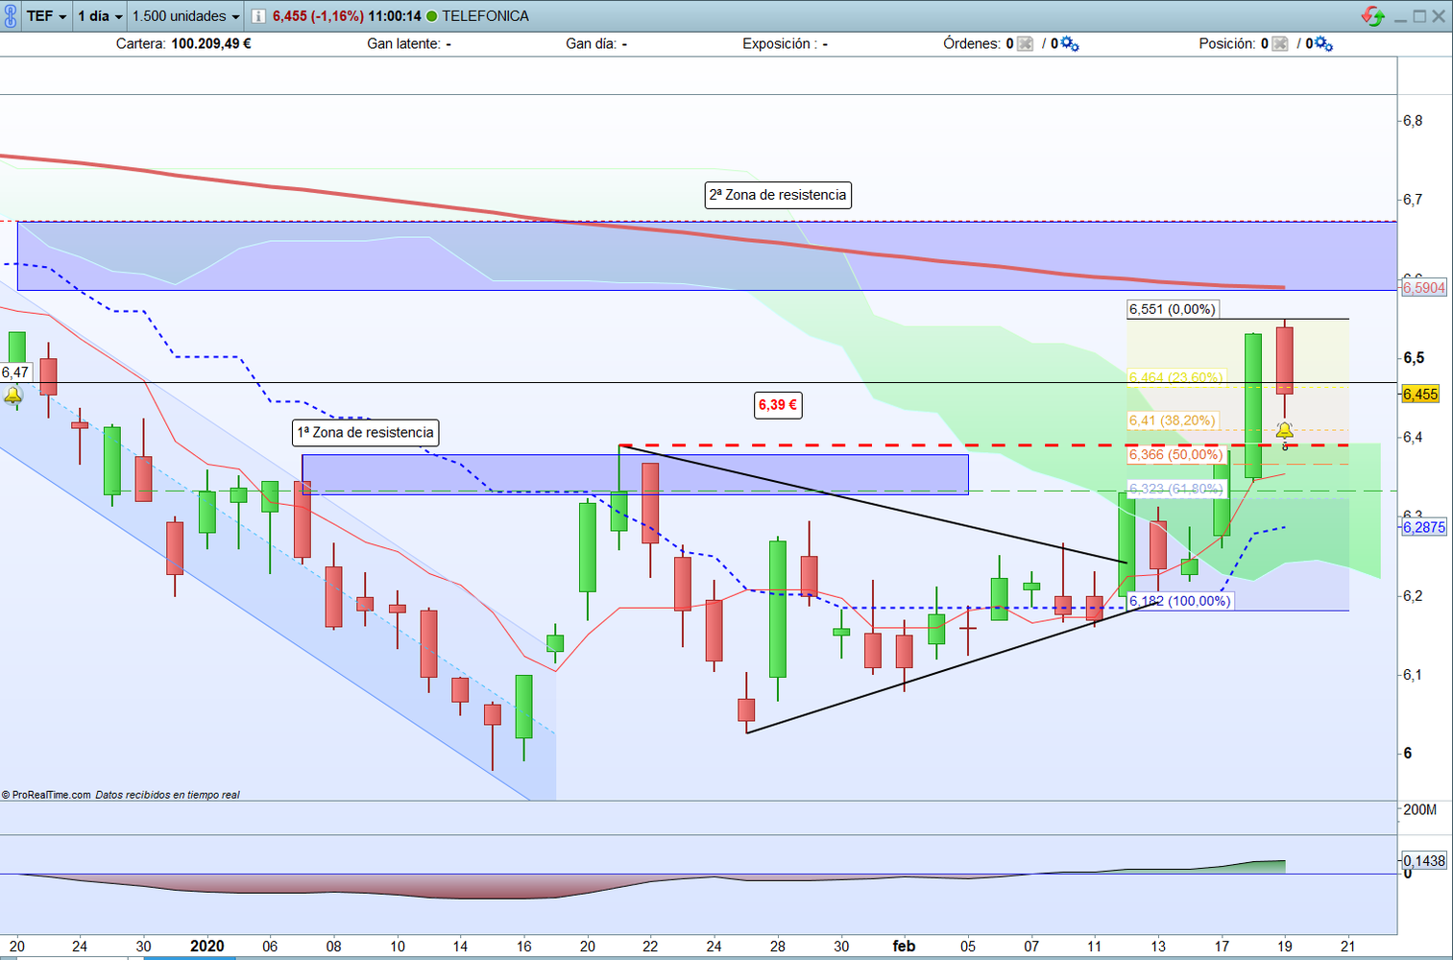The height and width of the screenshot is (960, 1453).
Task: Open the position gear settings icon
Action: click(1323, 44)
